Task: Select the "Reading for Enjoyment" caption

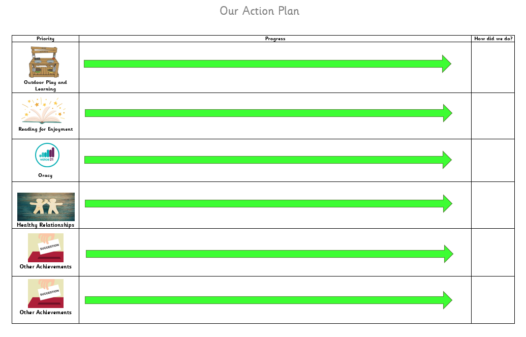Action: point(46,129)
